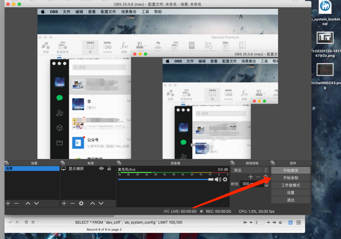The width and height of the screenshot is (341, 239).
Task: Remove a transition with minus in 转场特效
Action: coord(258,177)
